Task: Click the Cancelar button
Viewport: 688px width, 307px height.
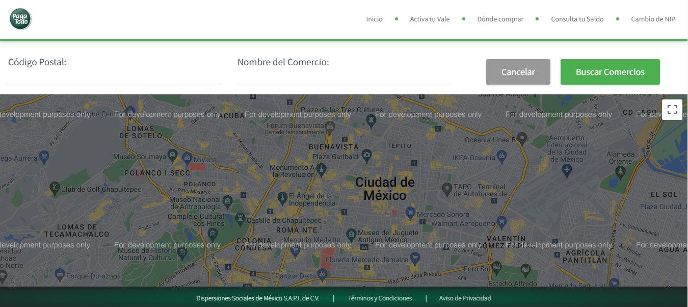Action: (518, 72)
